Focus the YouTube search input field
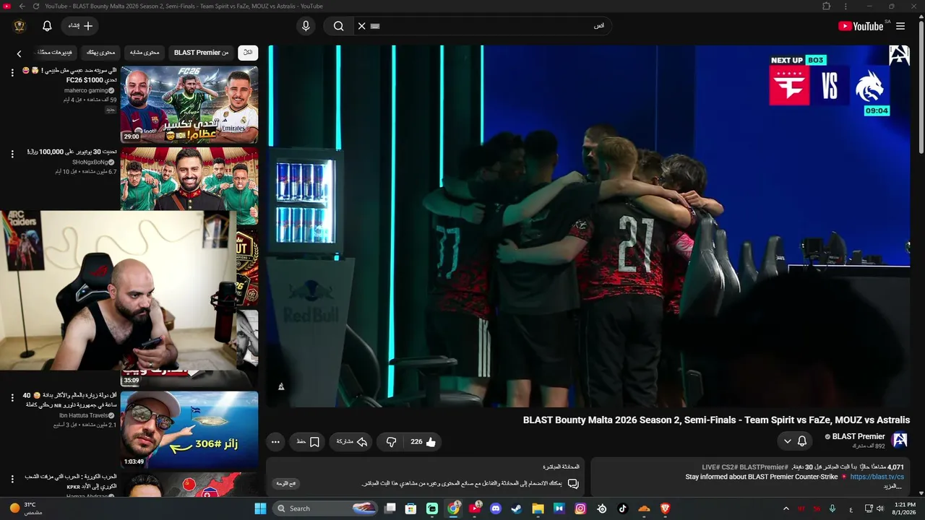Image resolution: width=925 pixels, height=520 pixels. 490,26
